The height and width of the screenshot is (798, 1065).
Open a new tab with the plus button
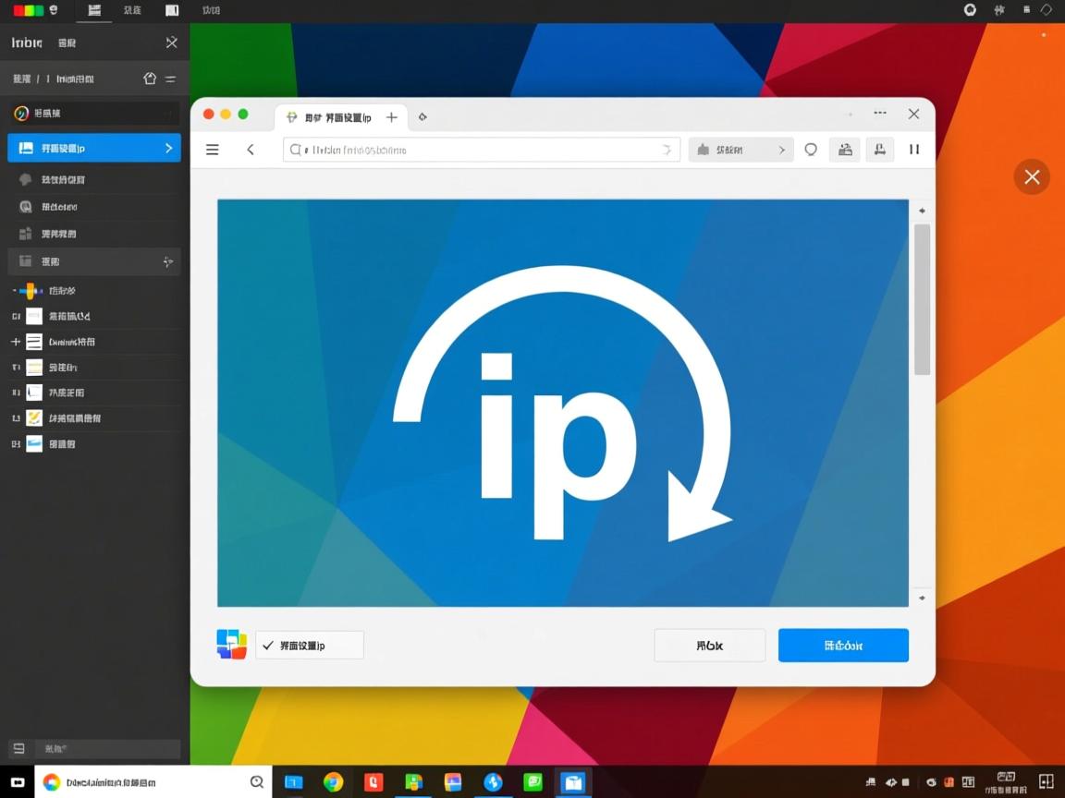click(391, 117)
